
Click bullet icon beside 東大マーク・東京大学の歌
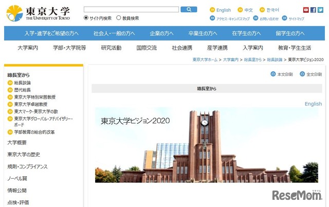click(x=10, y=111)
